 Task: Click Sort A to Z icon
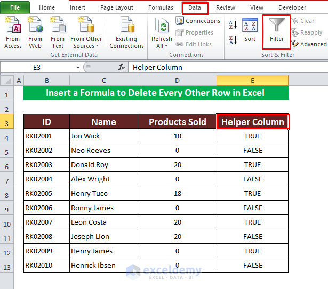233,25
